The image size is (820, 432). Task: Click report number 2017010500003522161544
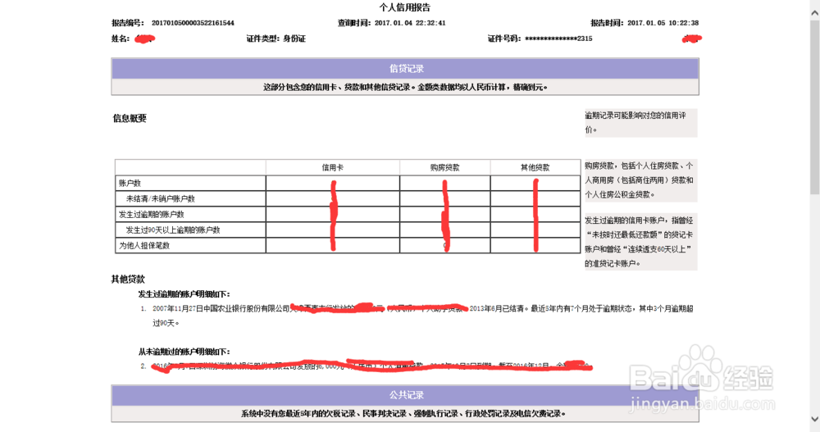pyautogui.click(x=193, y=23)
